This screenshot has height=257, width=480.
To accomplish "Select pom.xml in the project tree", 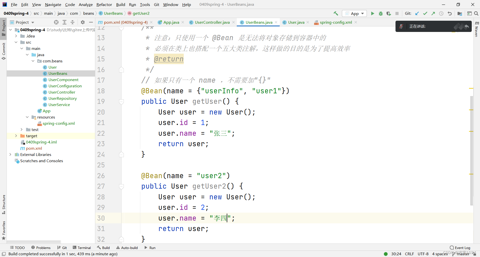I will click(x=34, y=148).
